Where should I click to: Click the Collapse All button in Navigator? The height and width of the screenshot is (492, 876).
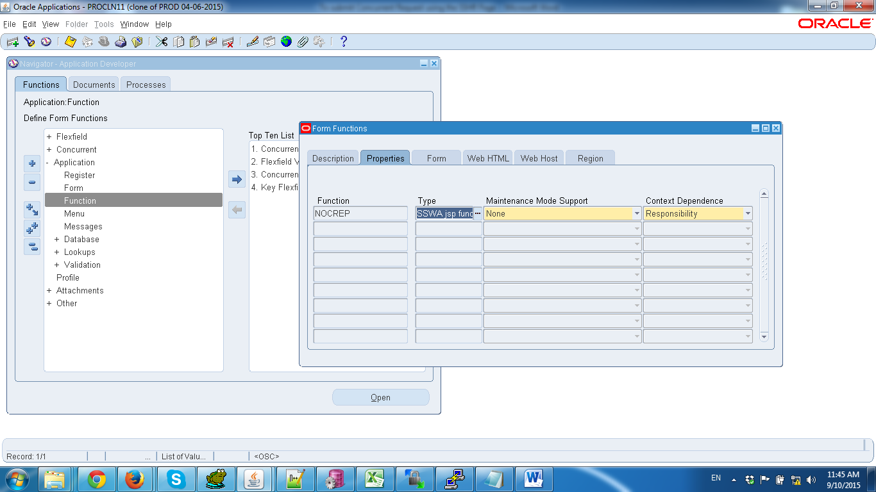click(32, 247)
